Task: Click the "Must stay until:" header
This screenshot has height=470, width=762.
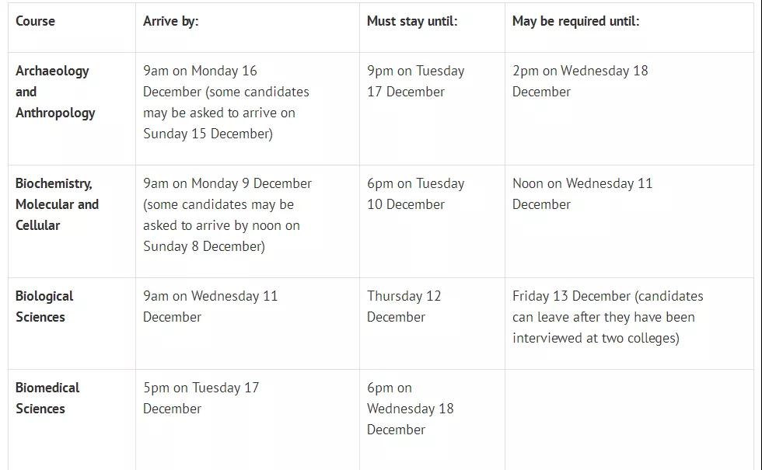Action: (412, 21)
